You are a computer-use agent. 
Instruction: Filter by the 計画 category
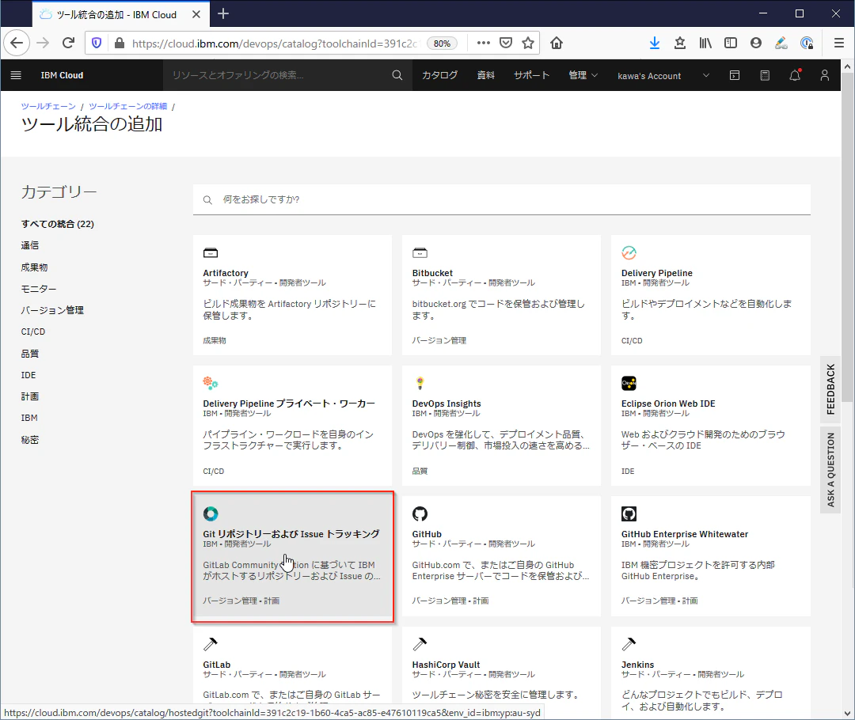[x=30, y=396]
